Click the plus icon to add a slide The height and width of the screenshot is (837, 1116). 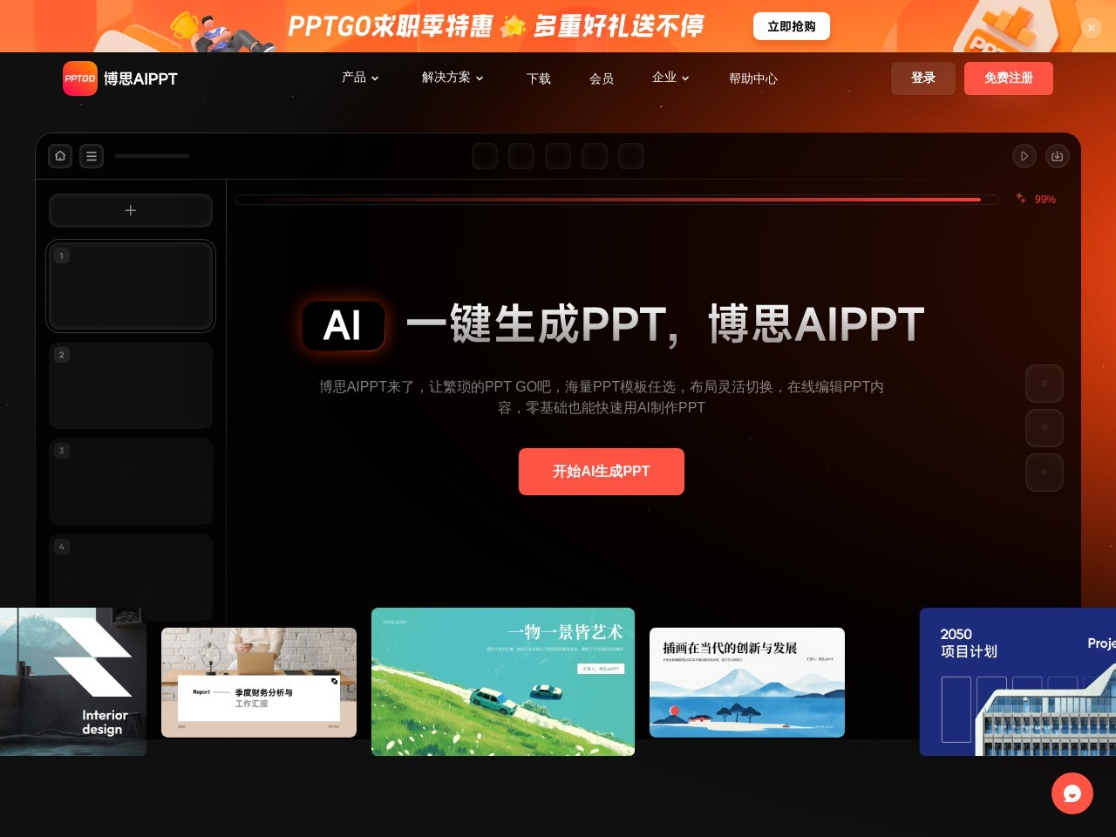point(130,210)
